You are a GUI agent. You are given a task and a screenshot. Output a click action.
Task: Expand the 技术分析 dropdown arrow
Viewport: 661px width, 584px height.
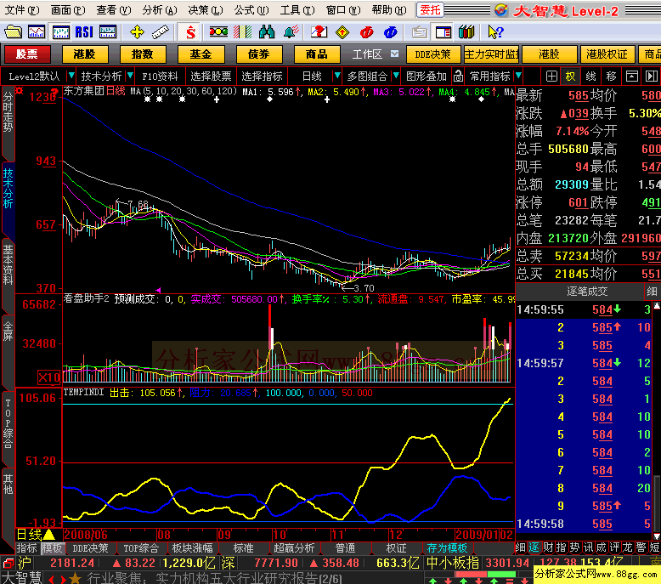pyautogui.click(x=130, y=76)
